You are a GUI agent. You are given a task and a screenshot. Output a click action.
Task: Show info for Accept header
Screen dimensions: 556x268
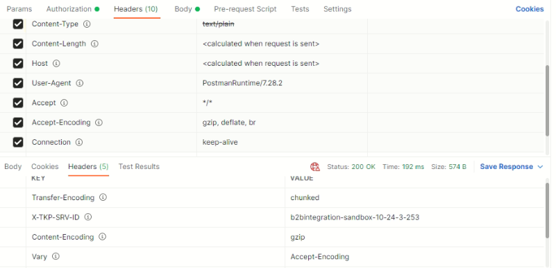click(x=64, y=103)
